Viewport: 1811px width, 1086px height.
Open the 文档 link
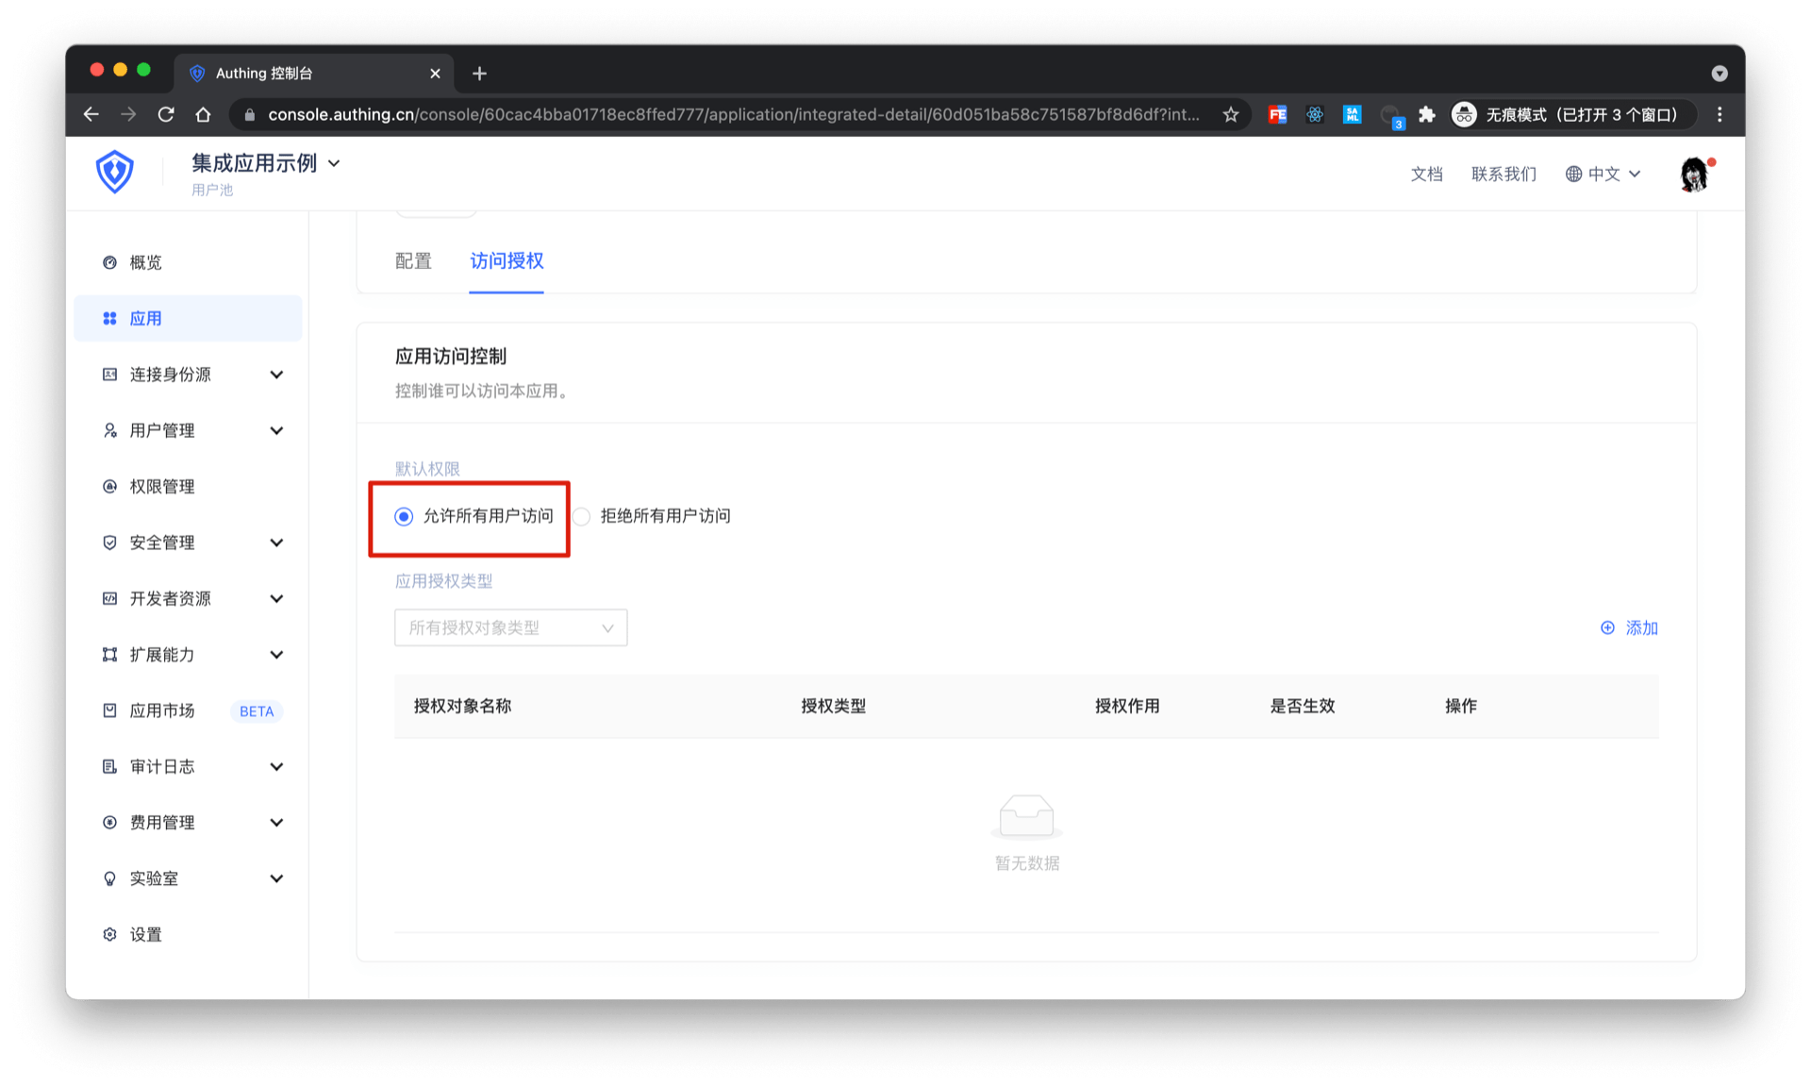coord(1426,175)
